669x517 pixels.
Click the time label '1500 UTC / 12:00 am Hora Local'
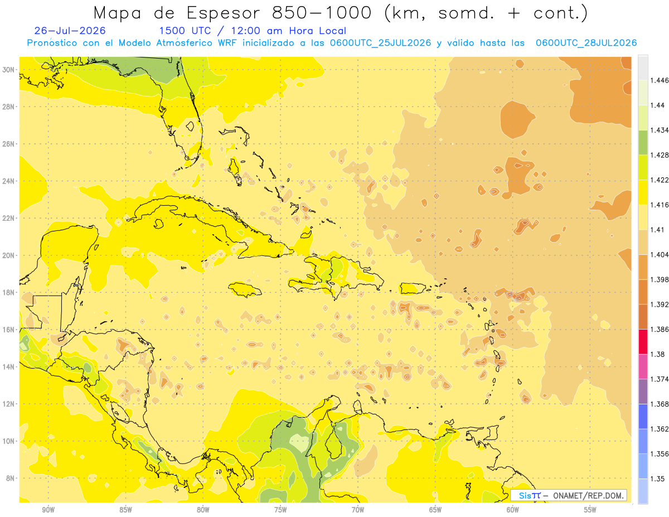pyautogui.click(x=253, y=31)
